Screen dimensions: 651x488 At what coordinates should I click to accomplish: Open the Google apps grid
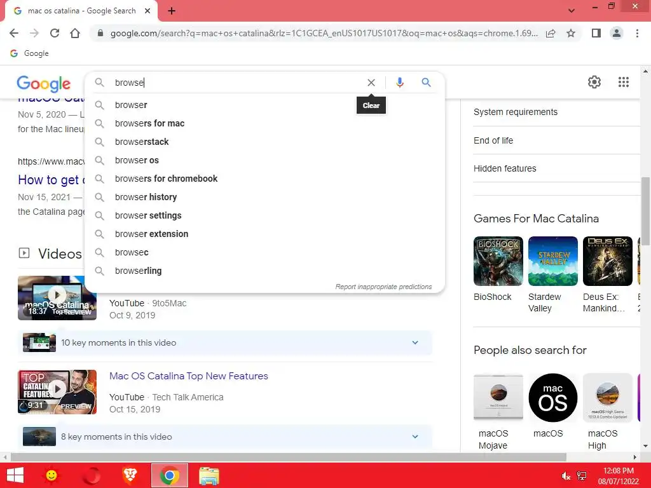(623, 82)
